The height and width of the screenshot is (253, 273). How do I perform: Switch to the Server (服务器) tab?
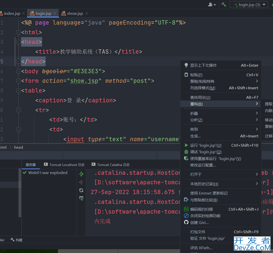coord(31,165)
